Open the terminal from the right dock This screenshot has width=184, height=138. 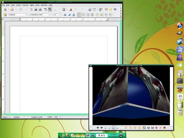180,81
